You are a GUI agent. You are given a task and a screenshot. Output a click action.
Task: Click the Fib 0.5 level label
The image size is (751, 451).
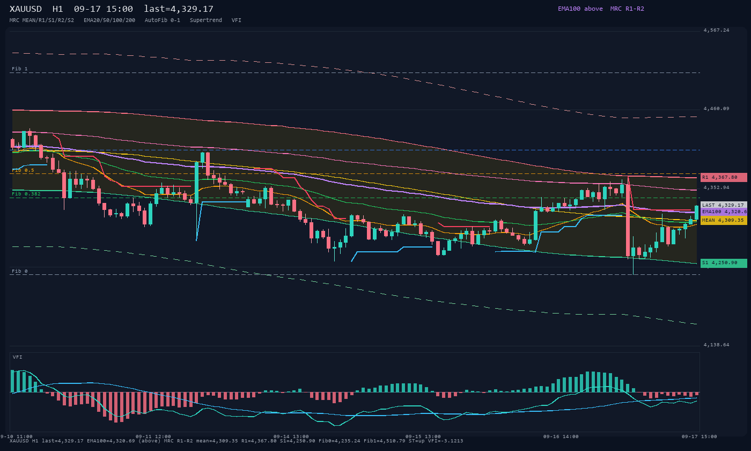23,170
